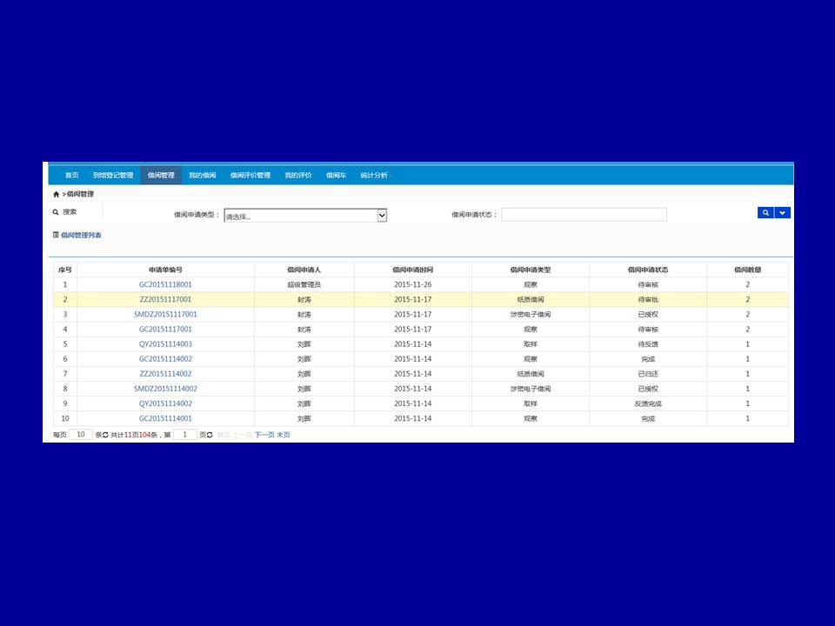Image resolution: width=835 pixels, height=626 pixels.
Task: Go to the 首页 menu tab
Action: (x=71, y=175)
